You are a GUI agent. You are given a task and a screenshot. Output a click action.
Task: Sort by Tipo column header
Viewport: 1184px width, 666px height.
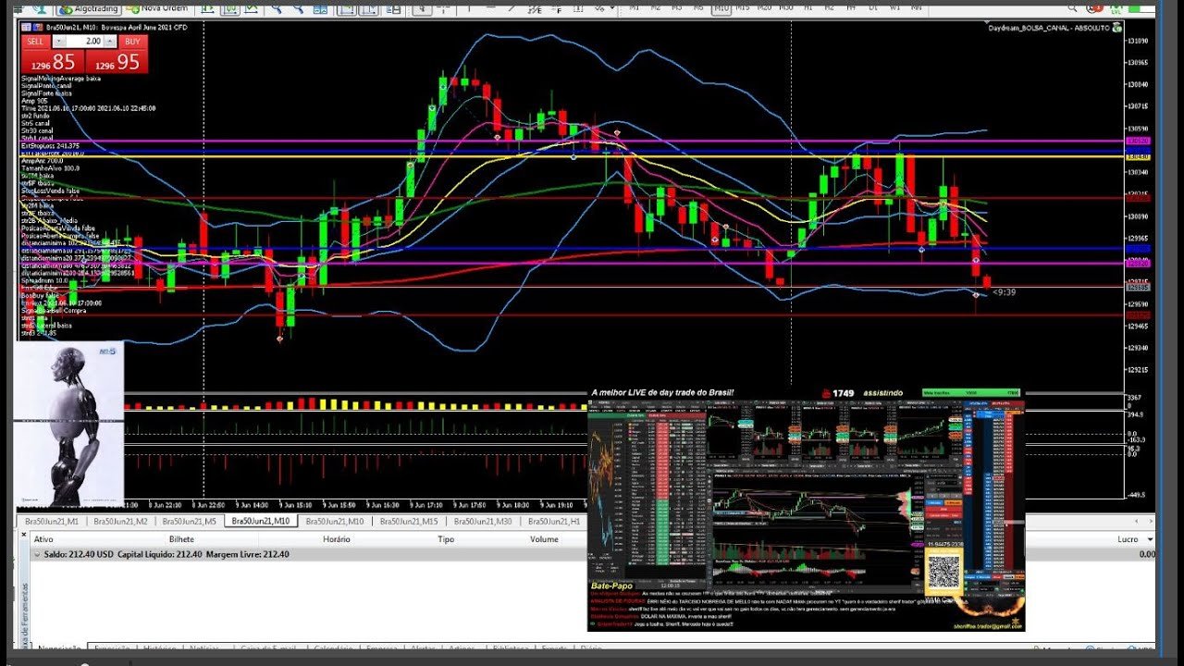point(446,539)
